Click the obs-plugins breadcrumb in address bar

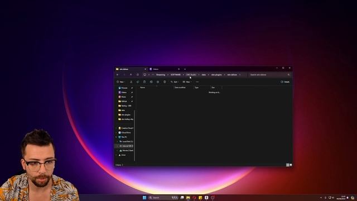(216, 75)
